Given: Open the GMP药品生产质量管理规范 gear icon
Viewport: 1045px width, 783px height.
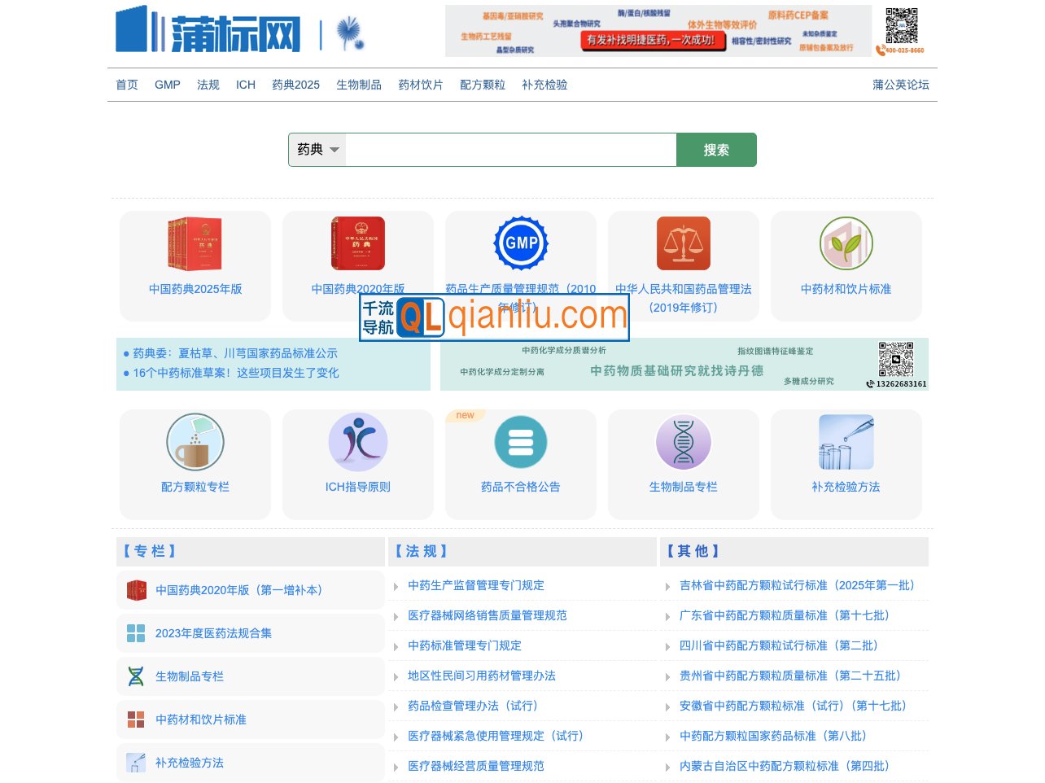Looking at the screenshot, I should tap(521, 243).
